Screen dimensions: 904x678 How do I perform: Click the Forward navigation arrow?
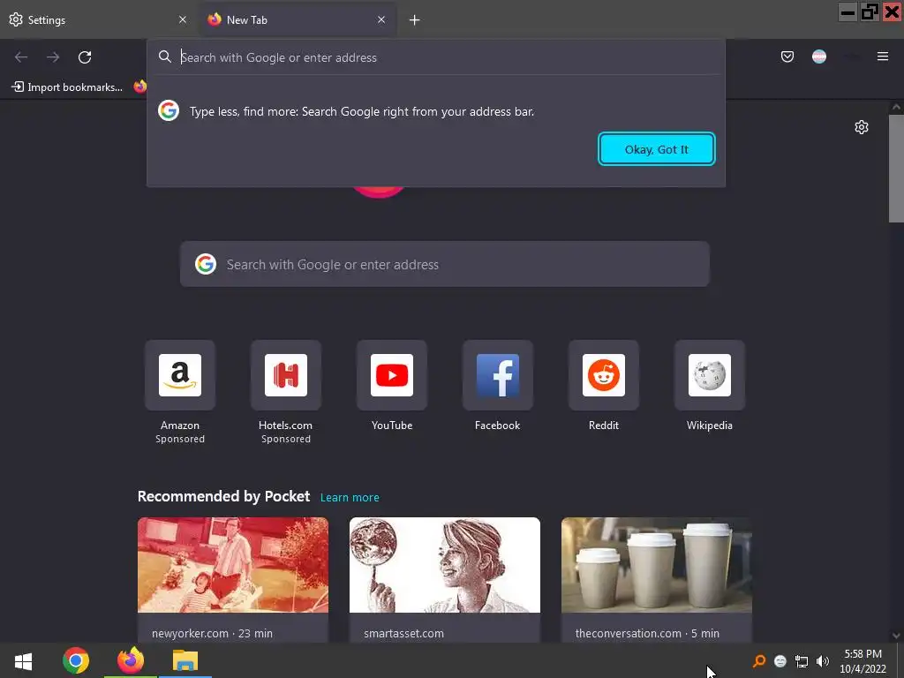click(53, 57)
